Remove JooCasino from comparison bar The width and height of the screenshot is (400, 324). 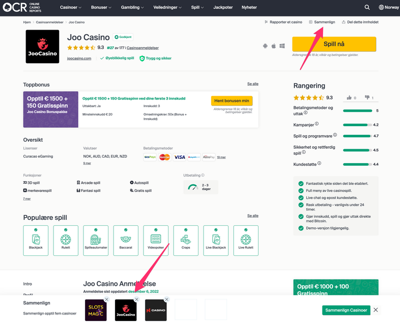point(136,299)
